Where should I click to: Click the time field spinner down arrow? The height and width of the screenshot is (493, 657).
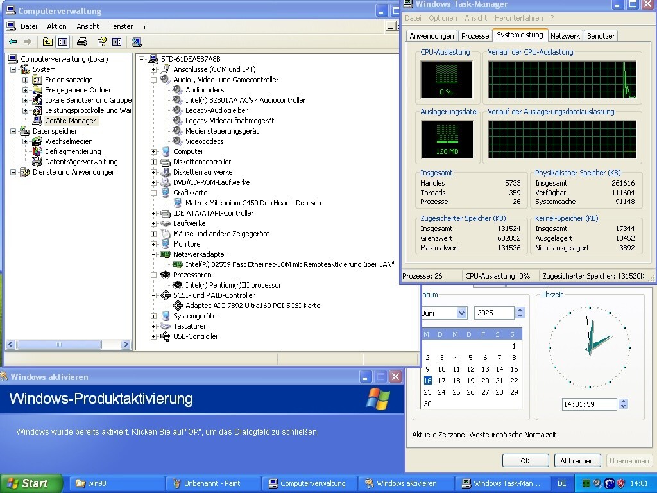(x=623, y=406)
